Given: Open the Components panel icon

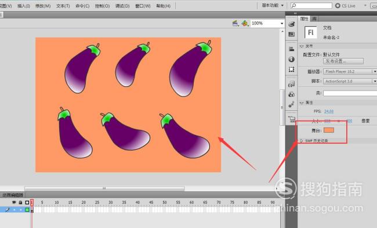Looking at the screenshot, I should pos(291,95).
